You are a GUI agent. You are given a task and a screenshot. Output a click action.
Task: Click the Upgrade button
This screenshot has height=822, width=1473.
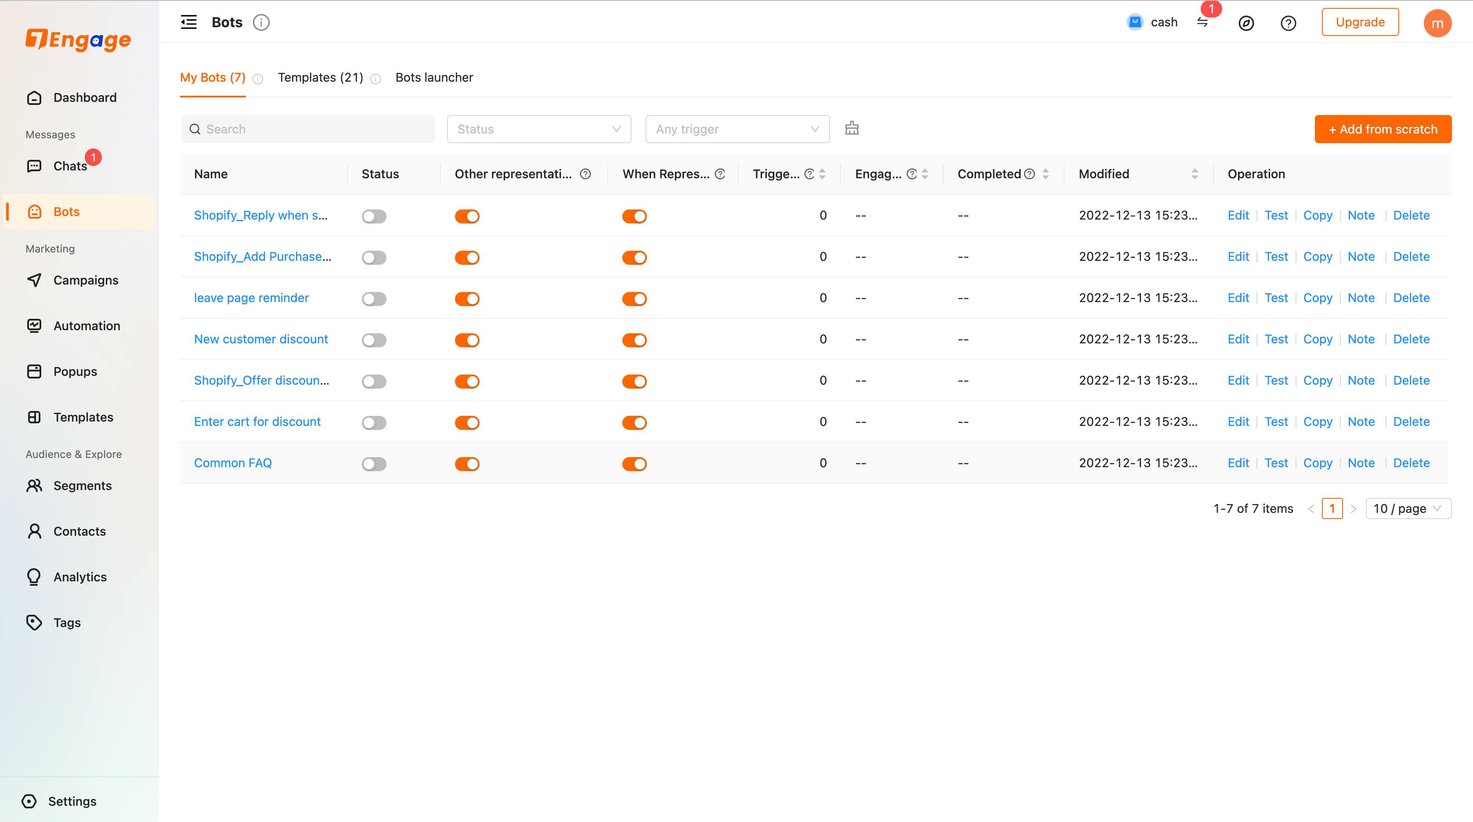tap(1360, 22)
